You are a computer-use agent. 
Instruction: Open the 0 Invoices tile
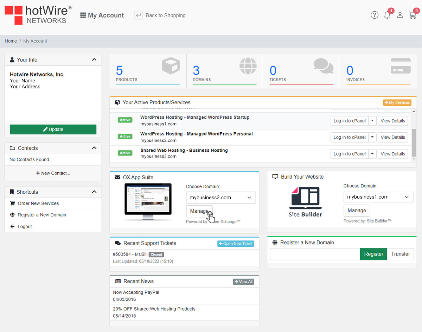378,71
